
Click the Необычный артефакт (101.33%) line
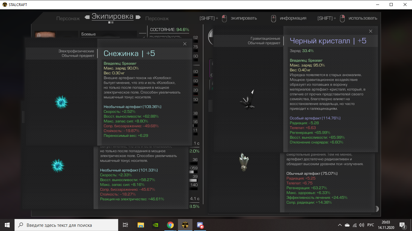(x=129, y=170)
